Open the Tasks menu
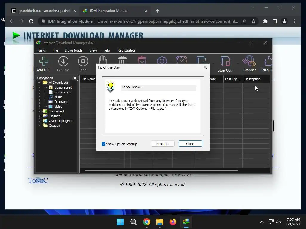306x229 pixels. [x=42, y=50]
